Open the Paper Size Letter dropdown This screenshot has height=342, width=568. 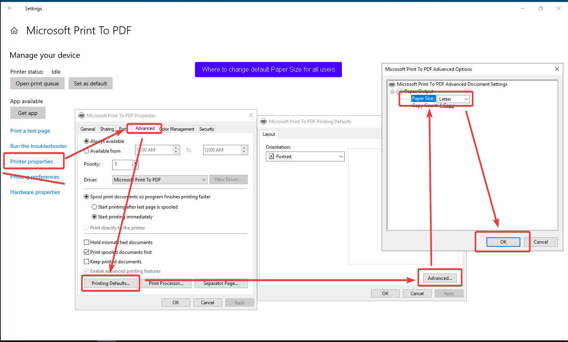coord(453,99)
